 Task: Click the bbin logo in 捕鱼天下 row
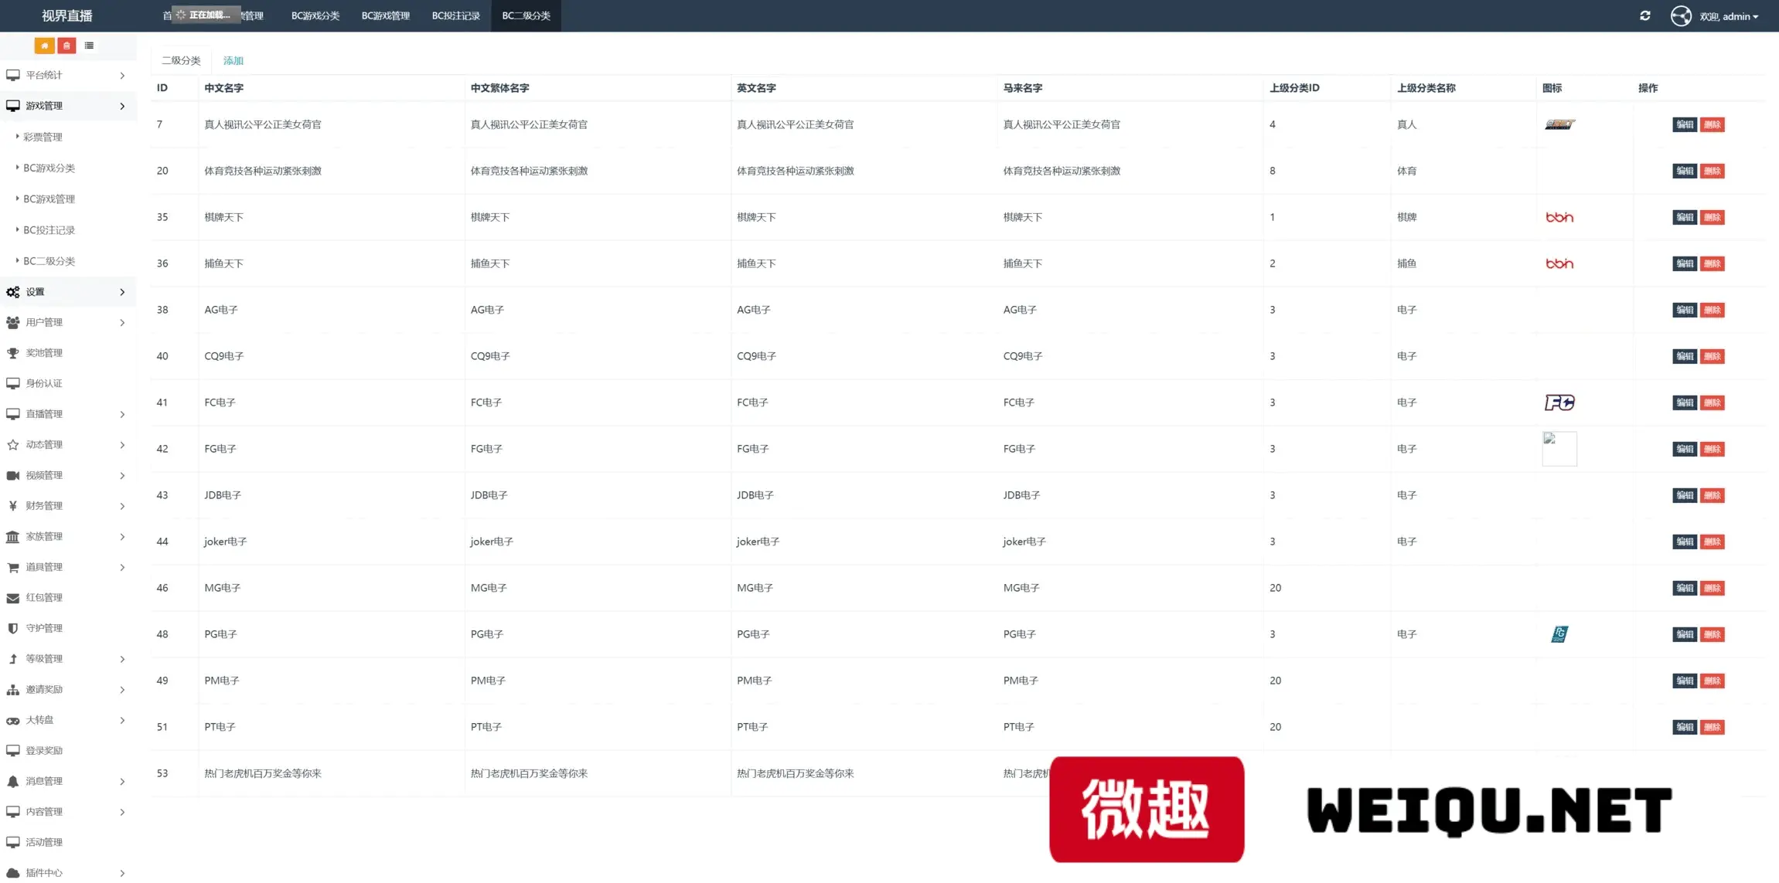(x=1559, y=263)
